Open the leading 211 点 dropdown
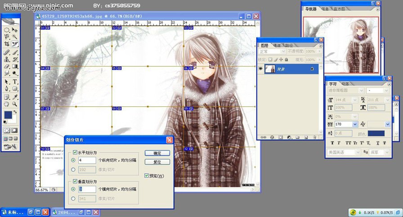 pos(379,100)
